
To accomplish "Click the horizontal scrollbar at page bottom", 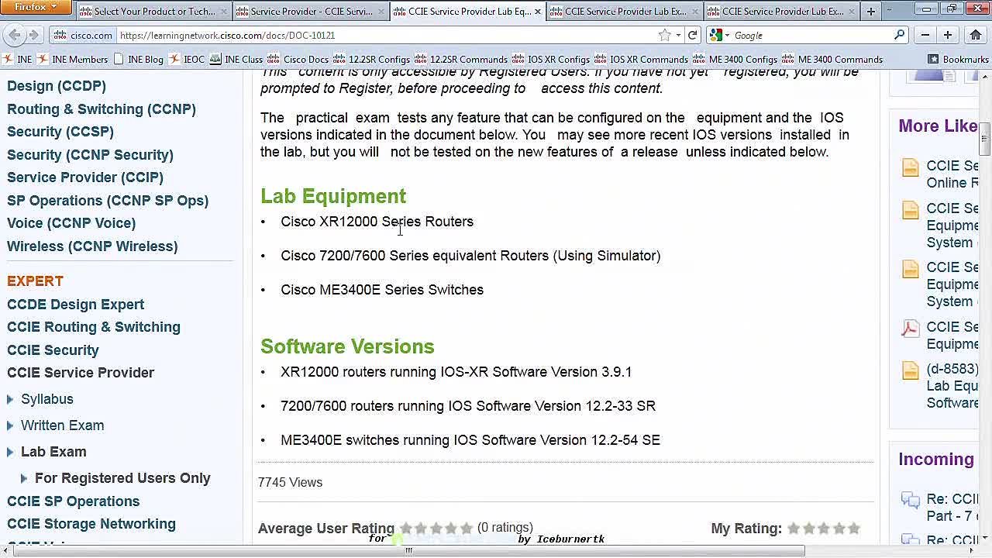I will pos(408,551).
